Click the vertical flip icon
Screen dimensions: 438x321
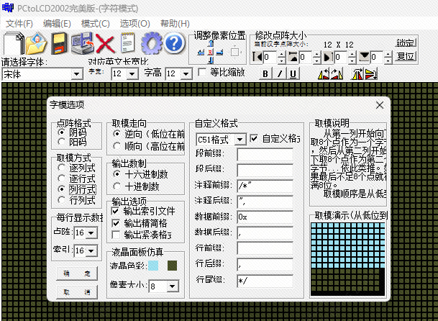click(x=372, y=74)
